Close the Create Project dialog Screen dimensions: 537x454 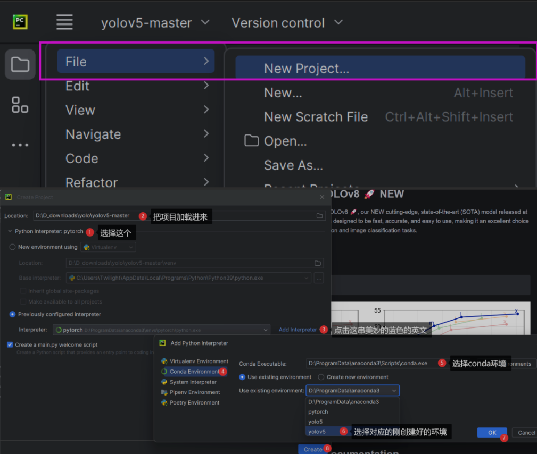322,197
